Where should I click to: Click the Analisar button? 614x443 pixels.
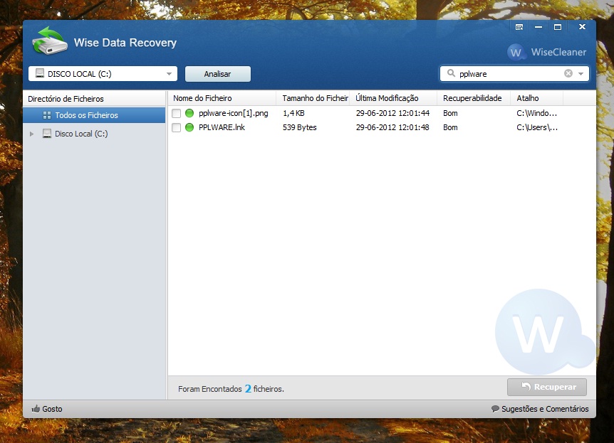coord(218,74)
